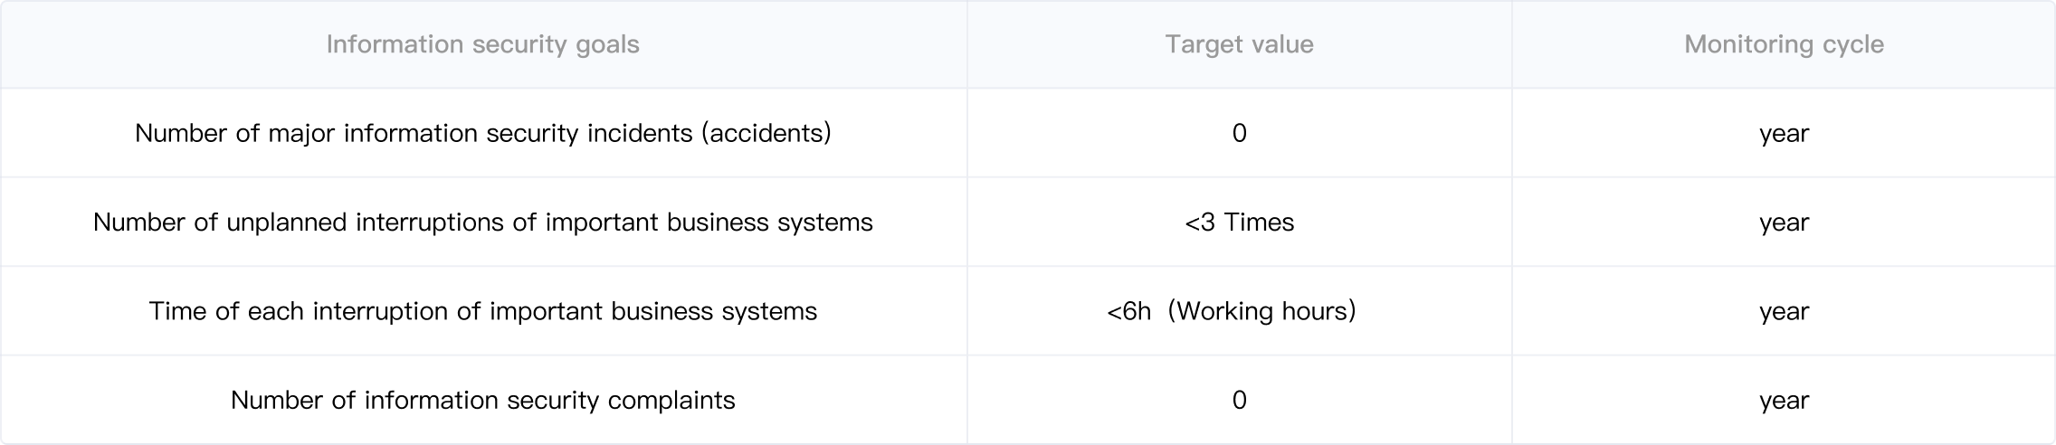2056x445 pixels.
Task: Click the year cycle for major incidents
Action: 1784,135
